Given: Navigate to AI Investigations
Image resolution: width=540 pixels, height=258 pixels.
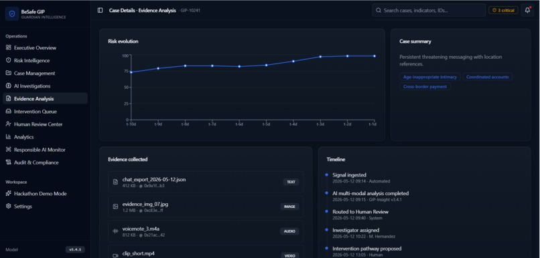Looking at the screenshot, I should coord(45,86).
